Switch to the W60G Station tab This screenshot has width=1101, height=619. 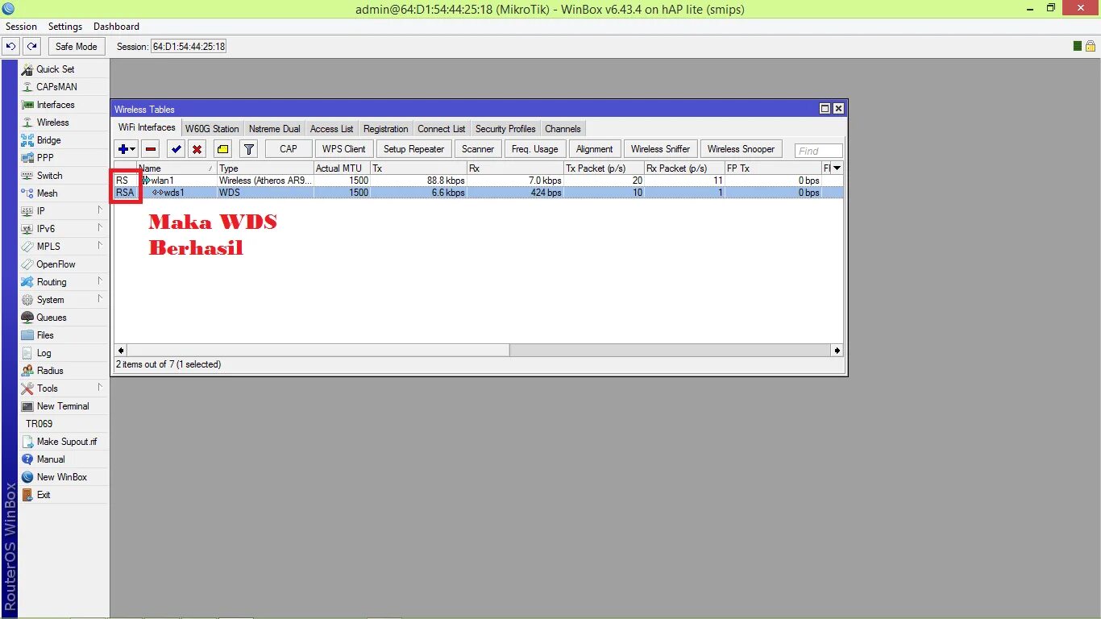click(x=212, y=129)
